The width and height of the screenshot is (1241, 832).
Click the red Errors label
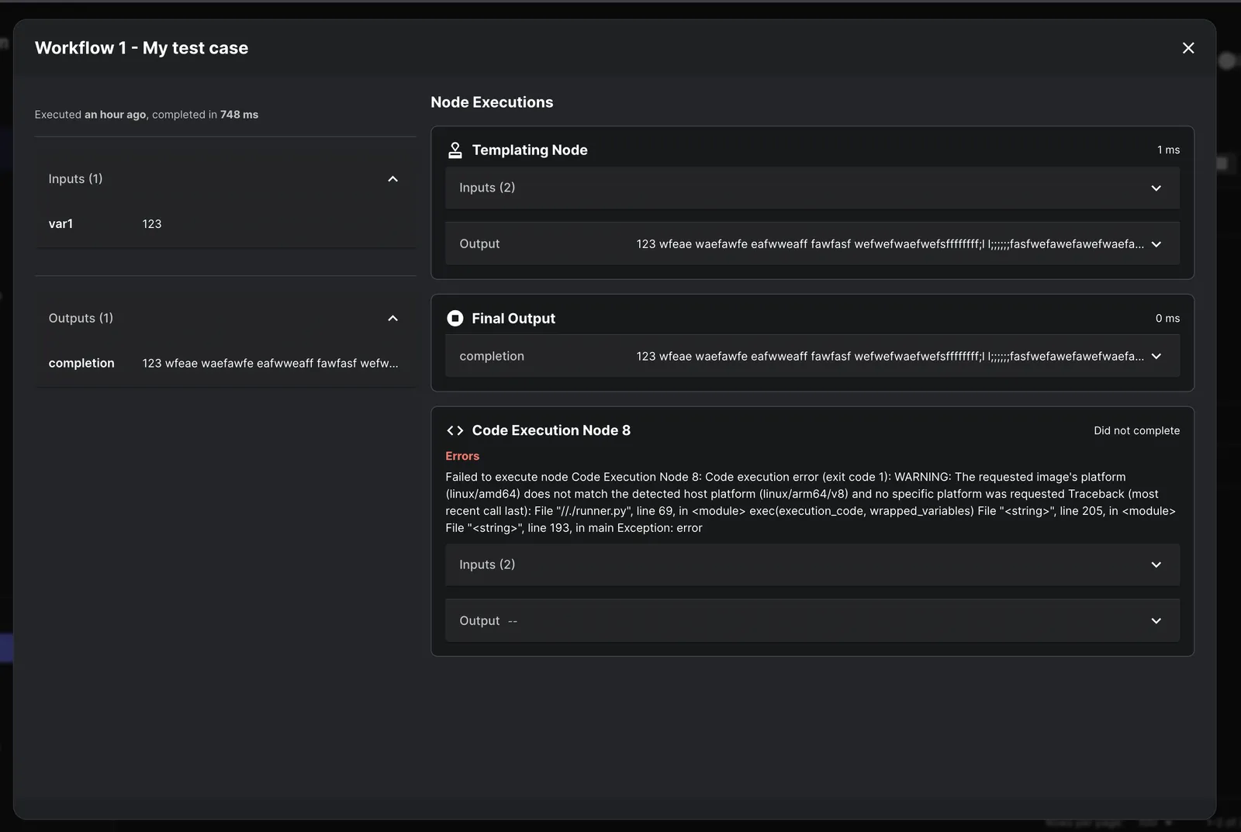click(462, 456)
